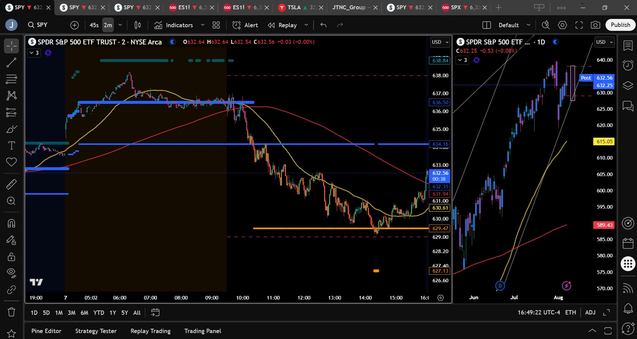Redo the last chart action
637x339 pixels.
pyautogui.click(x=340, y=25)
